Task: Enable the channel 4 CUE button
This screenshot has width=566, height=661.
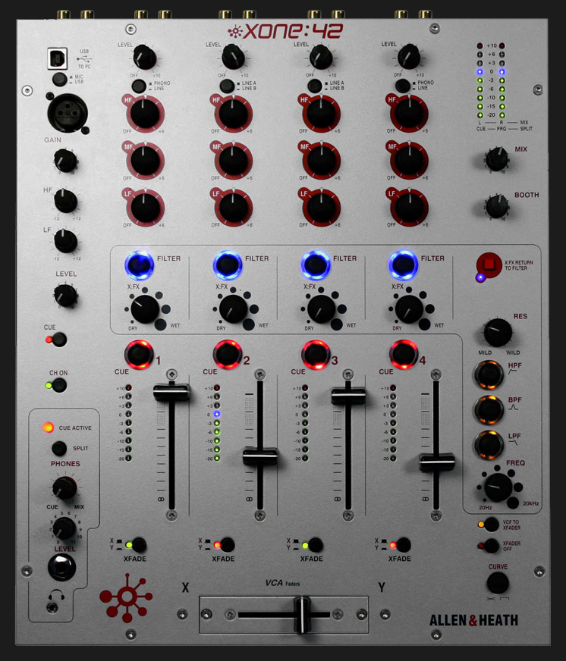Action: 403,354
